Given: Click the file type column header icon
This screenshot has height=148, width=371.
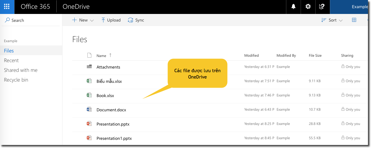Looking at the screenshot, I should [x=89, y=55].
